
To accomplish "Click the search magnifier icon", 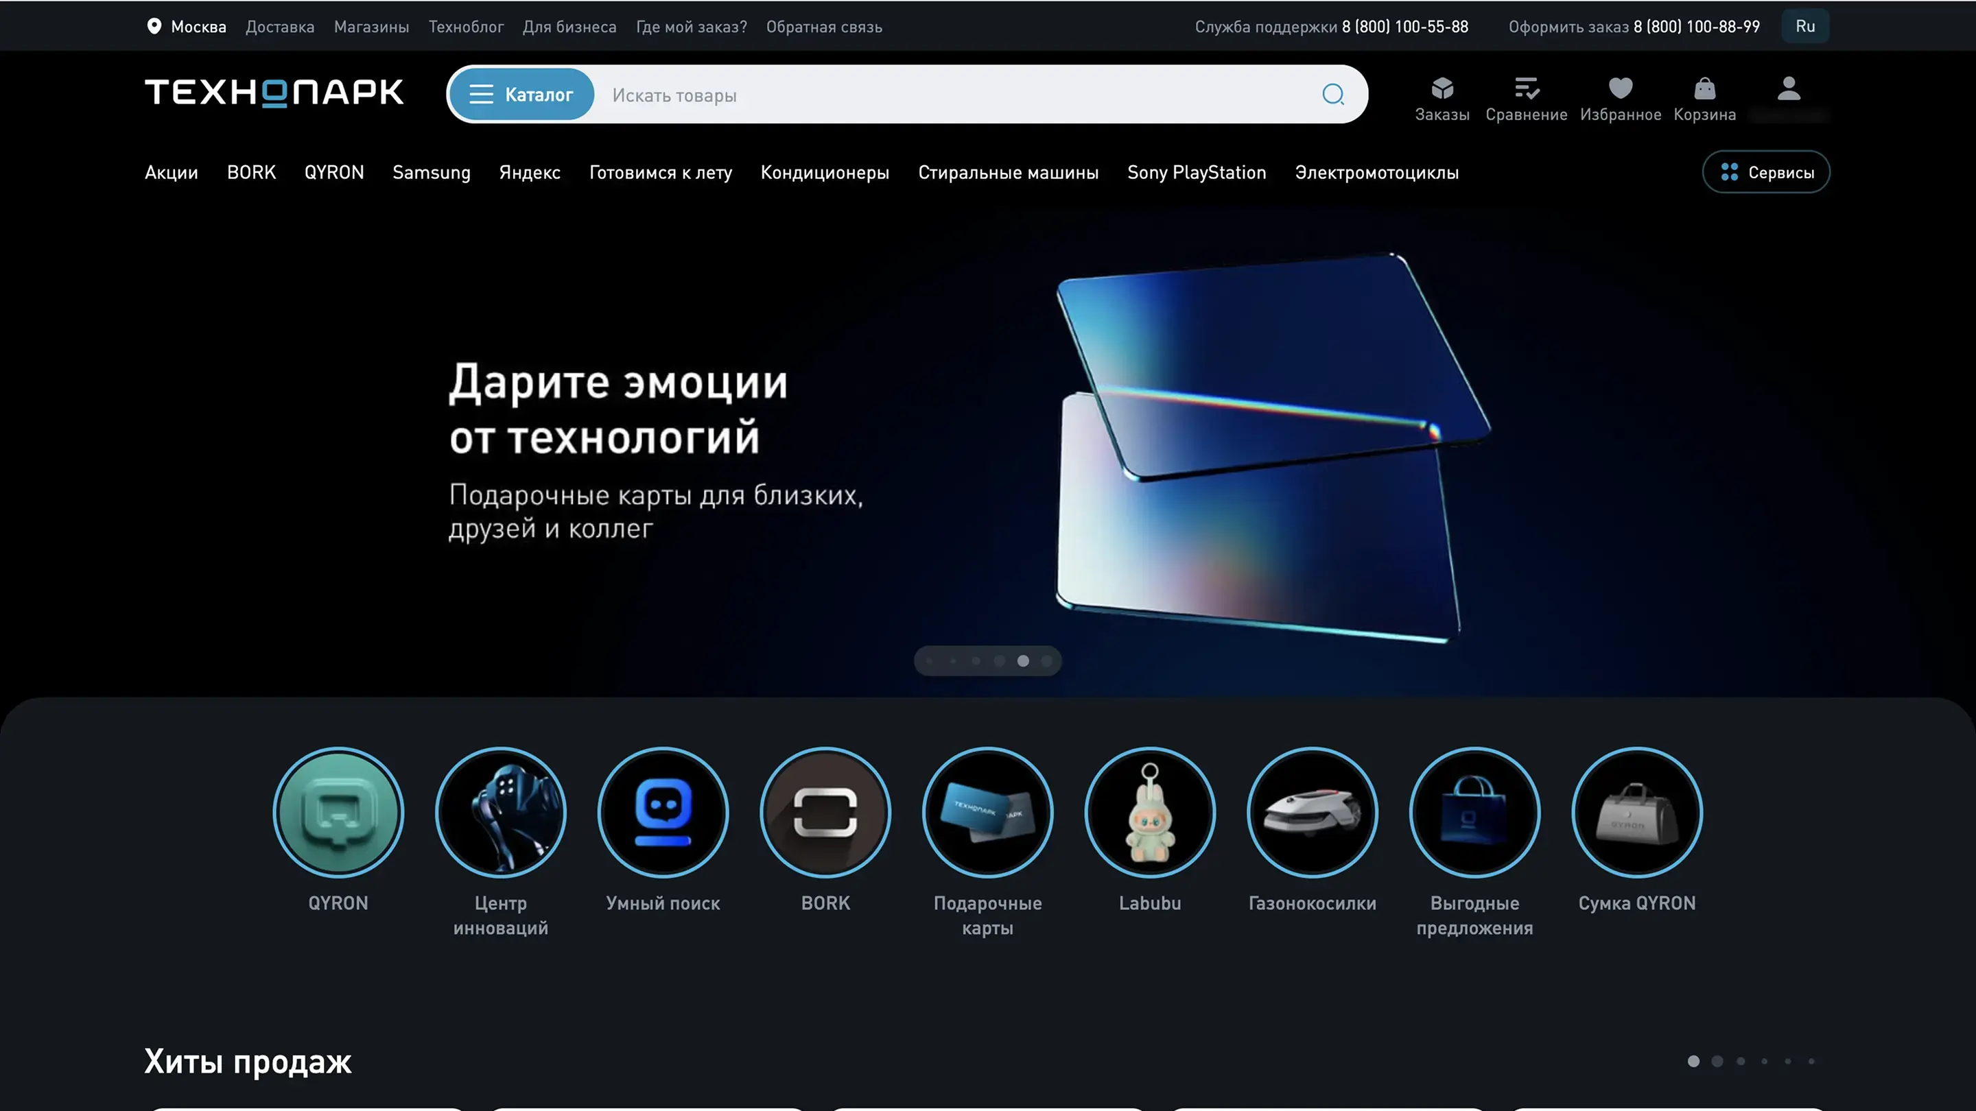I will click(x=1333, y=95).
